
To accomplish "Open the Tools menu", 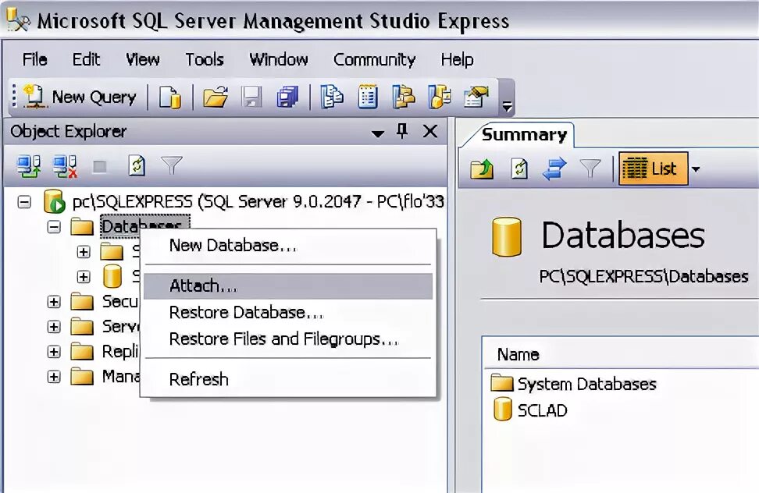I will [x=205, y=59].
